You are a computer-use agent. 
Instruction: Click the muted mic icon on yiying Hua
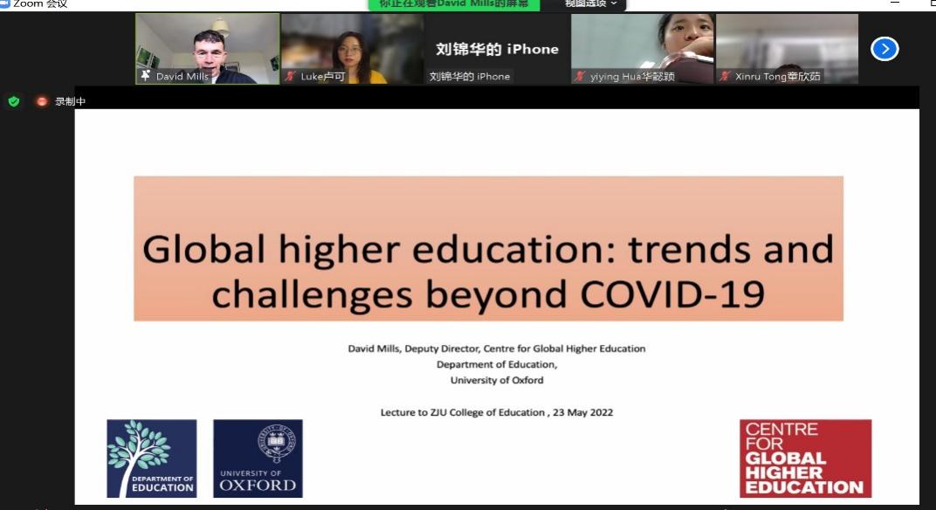pyautogui.click(x=580, y=77)
